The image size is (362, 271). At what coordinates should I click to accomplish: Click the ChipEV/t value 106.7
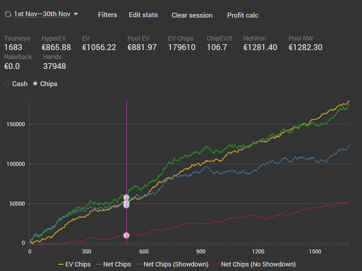coord(217,47)
